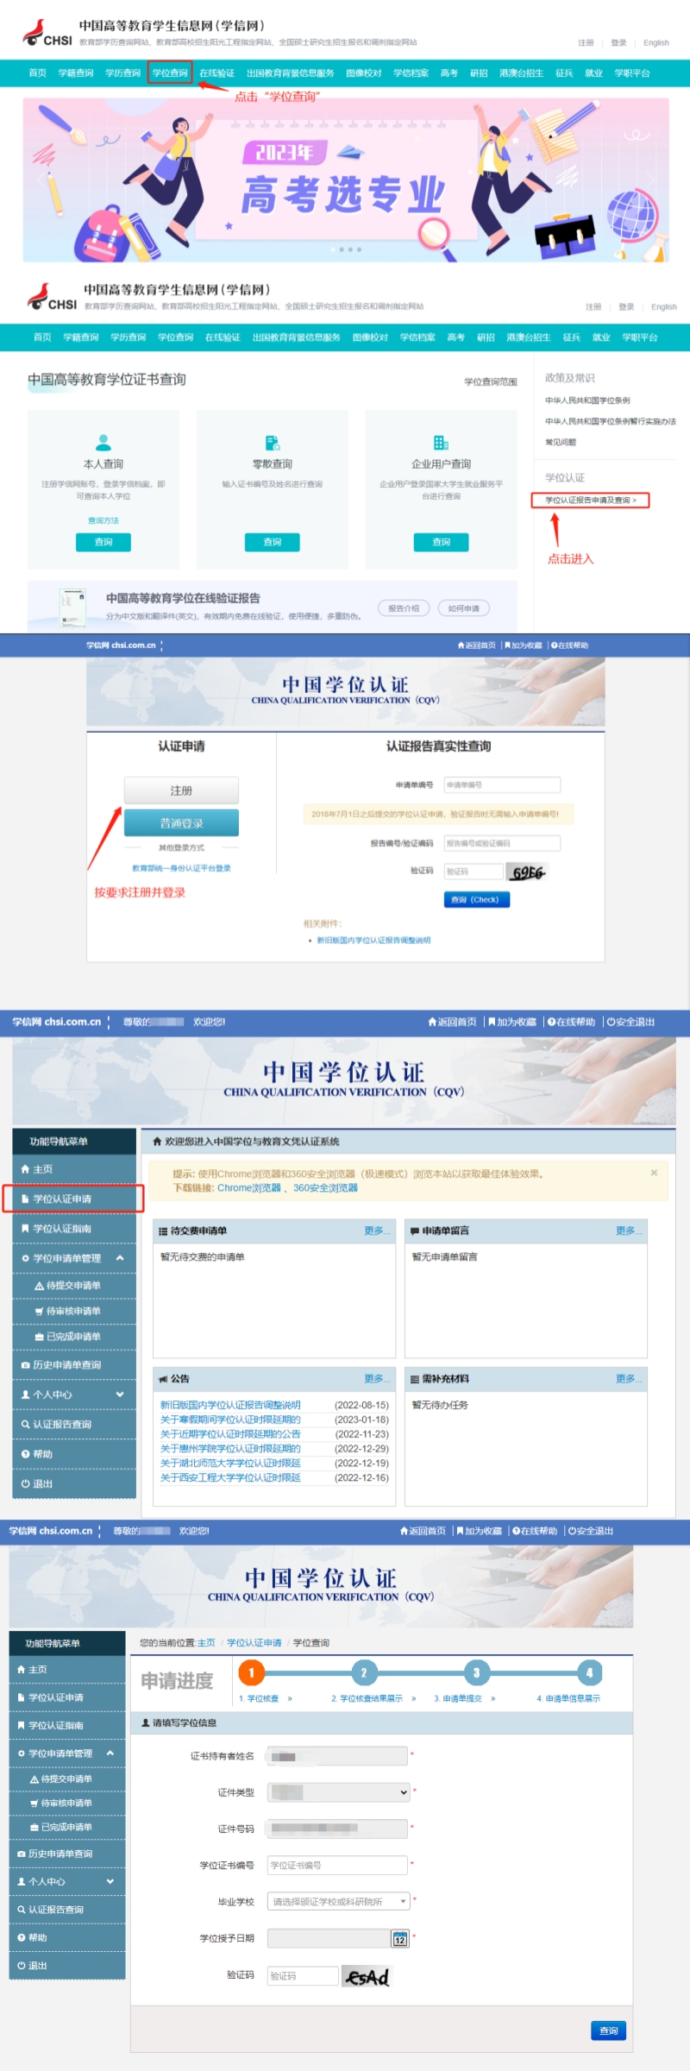Click 帮助 in the dashboard sidebar
690x2071 pixels.
tap(74, 1454)
